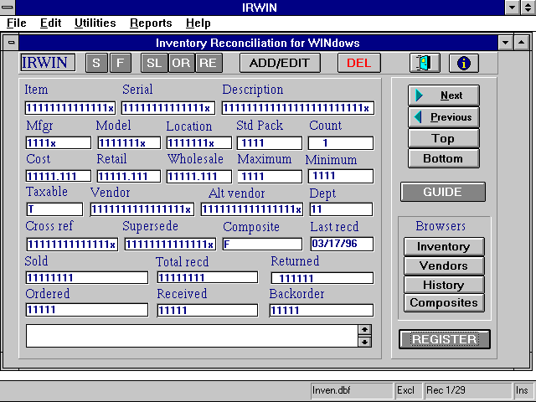The width and height of the screenshot is (536, 402).
Task: Open the inner window control menu
Action: [12, 43]
